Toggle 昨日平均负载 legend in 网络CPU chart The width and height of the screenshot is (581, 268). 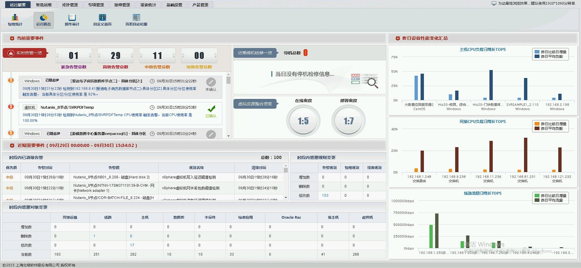click(x=537, y=128)
